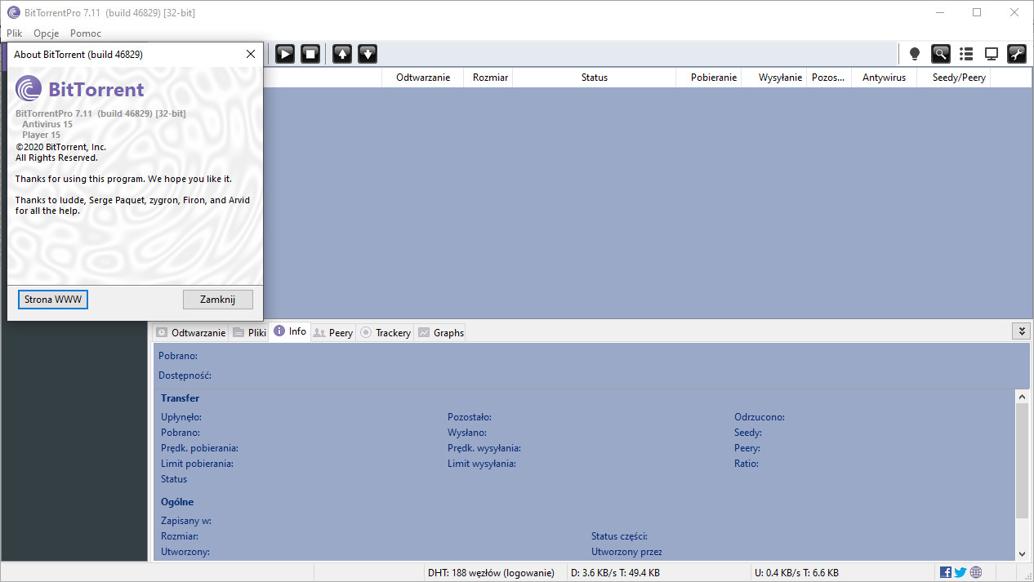Sort by the Status column header
The width and height of the screenshot is (1034, 582).
click(595, 78)
